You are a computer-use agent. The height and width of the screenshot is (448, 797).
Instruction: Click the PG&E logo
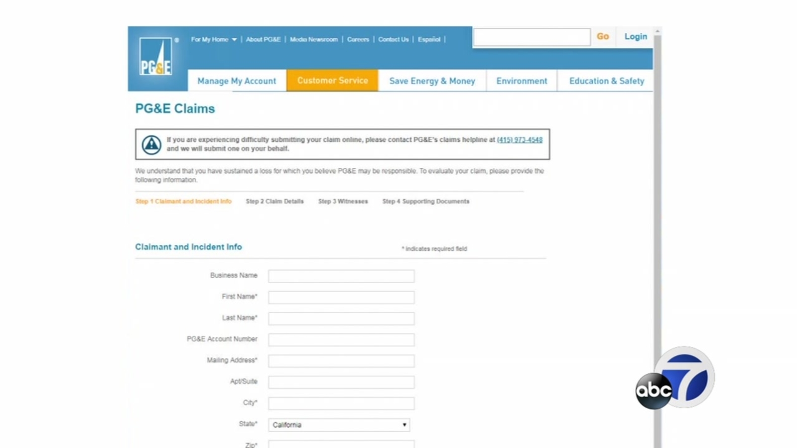[156, 57]
